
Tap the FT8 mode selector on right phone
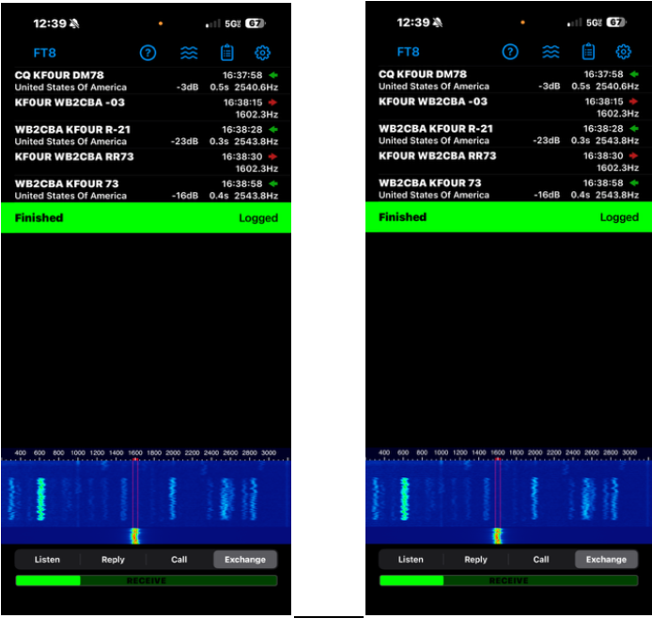point(408,52)
